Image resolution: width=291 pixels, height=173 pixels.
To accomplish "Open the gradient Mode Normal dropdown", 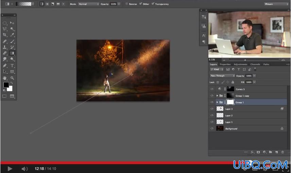I will pyautogui.click(x=88, y=4).
